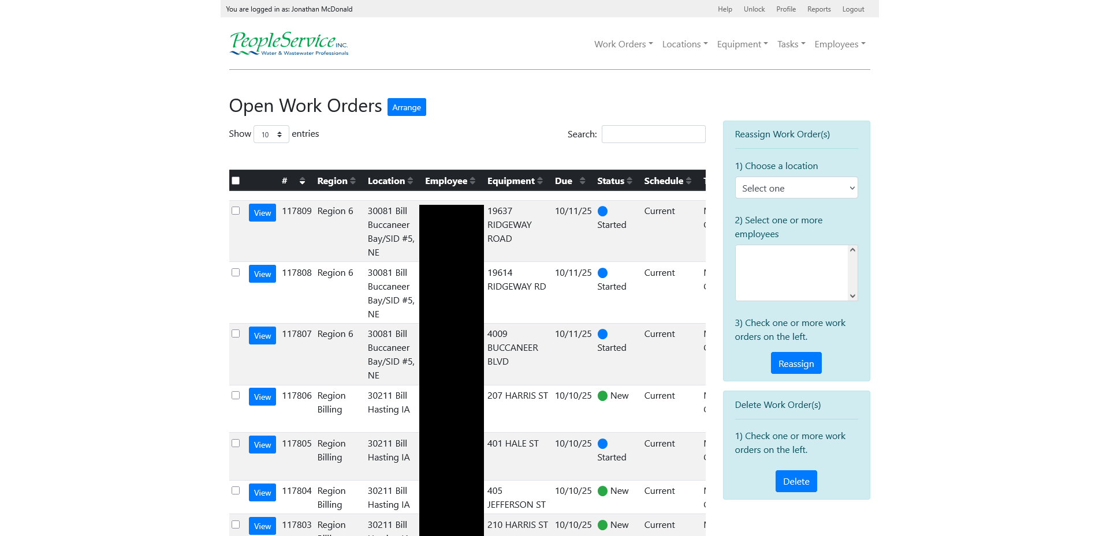Check the box for work order 117809
The image size is (1099, 536).
236,211
